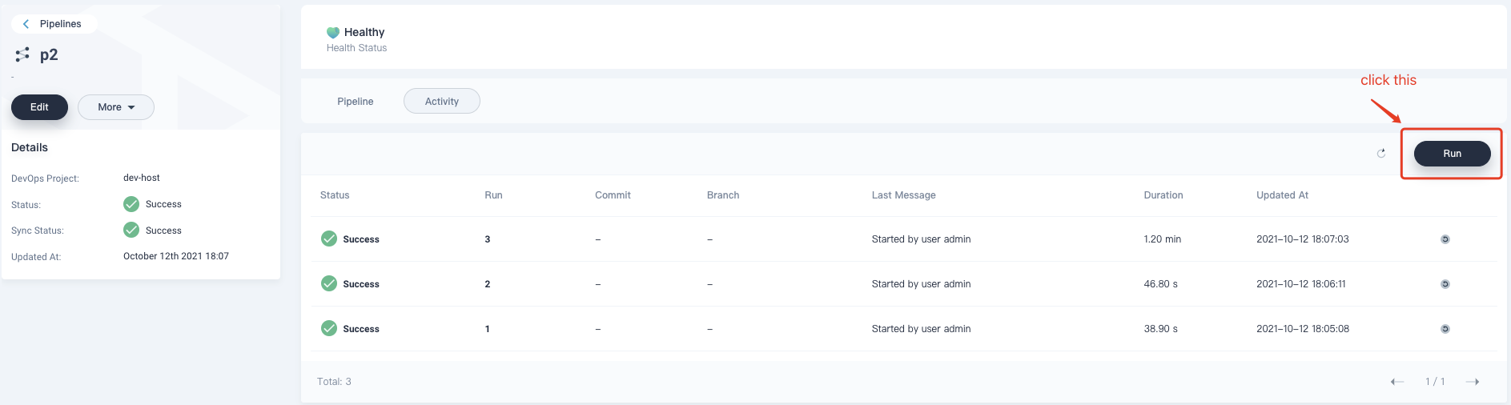This screenshot has width=1511, height=405.
Task: Go back to Pipelines list
Action: pyautogui.click(x=53, y=24)
